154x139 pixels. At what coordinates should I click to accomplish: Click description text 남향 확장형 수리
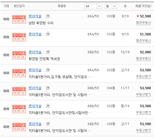[41, 23]
